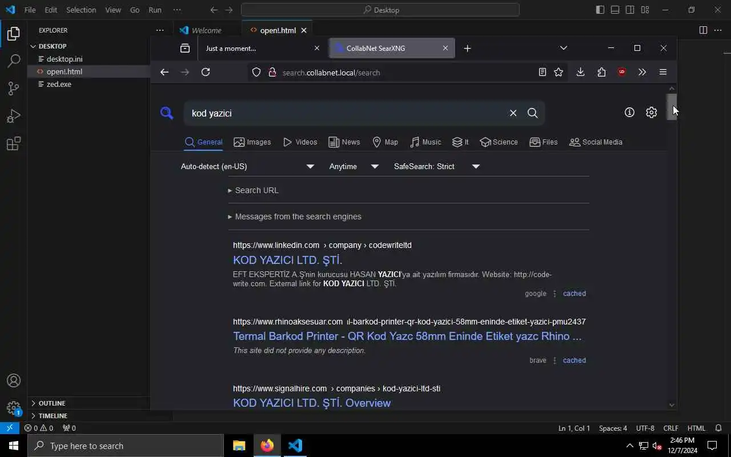Image resolution: width=731 pixels, height=457 pixels.
Task: Toggle the VS Code primary side bar layout
Action: click(x=600, y=10)
